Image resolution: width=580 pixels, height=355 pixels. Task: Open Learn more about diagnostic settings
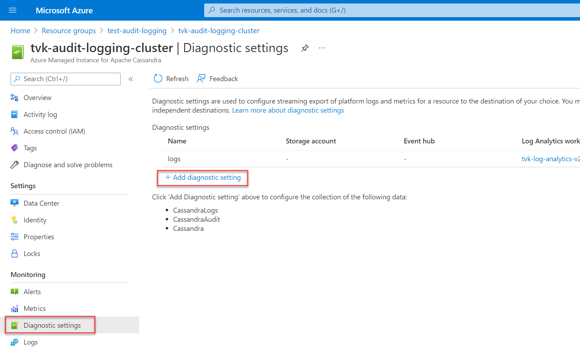(x=288, y=110)
